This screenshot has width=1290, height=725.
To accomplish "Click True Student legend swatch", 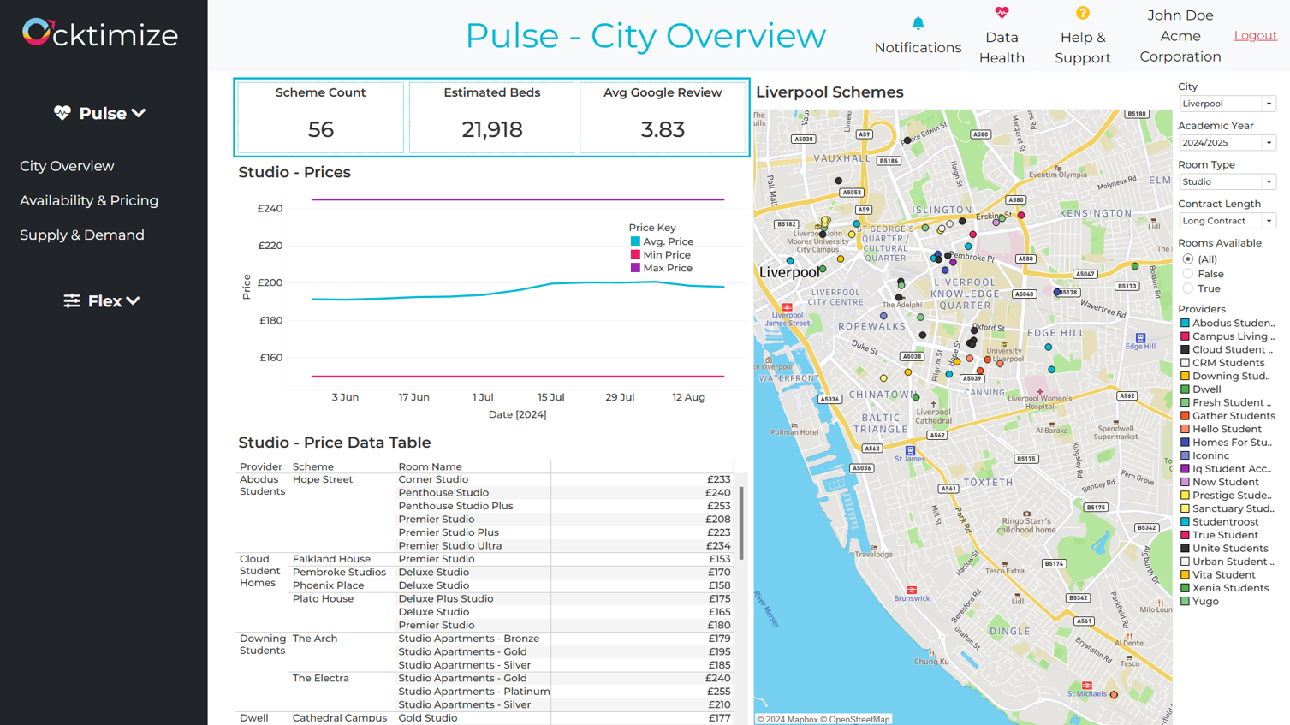I will 1185,535.
